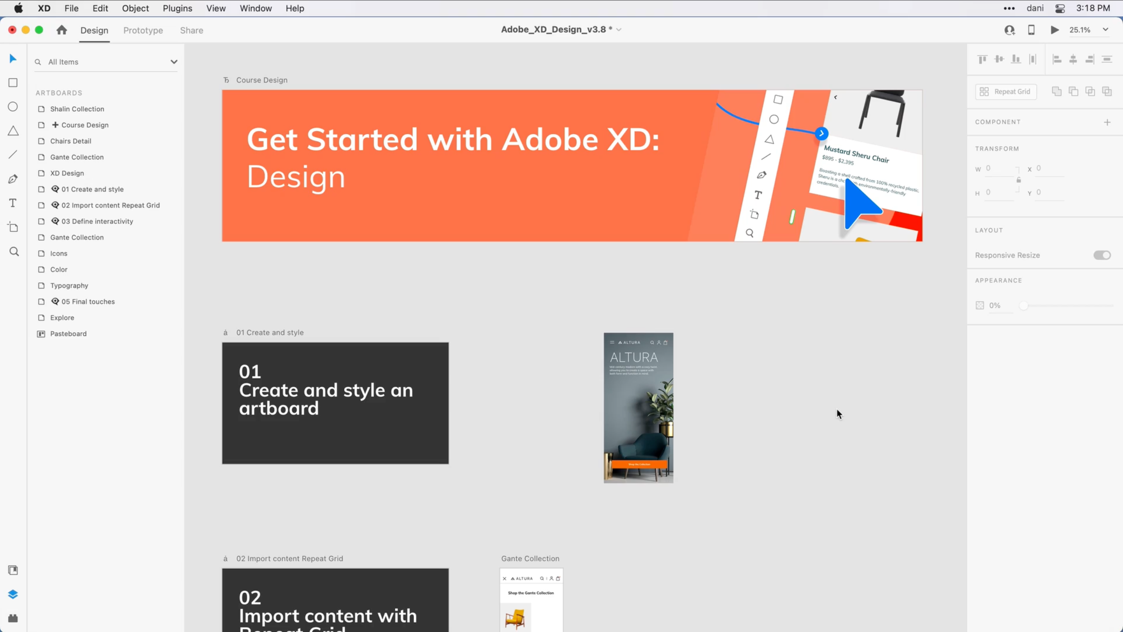Viewport: 1123px width, 632px height.
Task: Toggle the Responsive Resize switch
Action: [x=1102, y=255]
